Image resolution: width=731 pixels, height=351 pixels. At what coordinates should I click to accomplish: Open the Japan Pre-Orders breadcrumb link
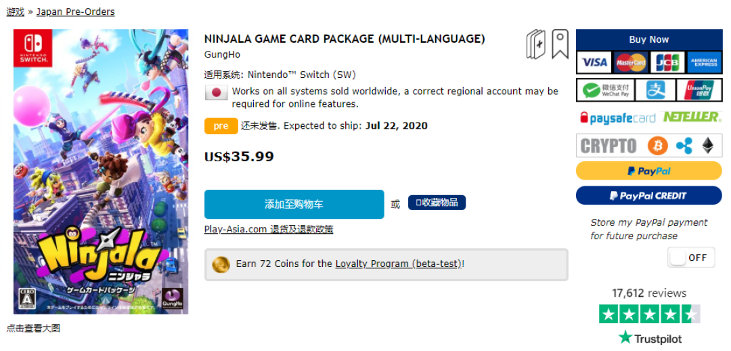pyautogui.click(x=76, y=12)
